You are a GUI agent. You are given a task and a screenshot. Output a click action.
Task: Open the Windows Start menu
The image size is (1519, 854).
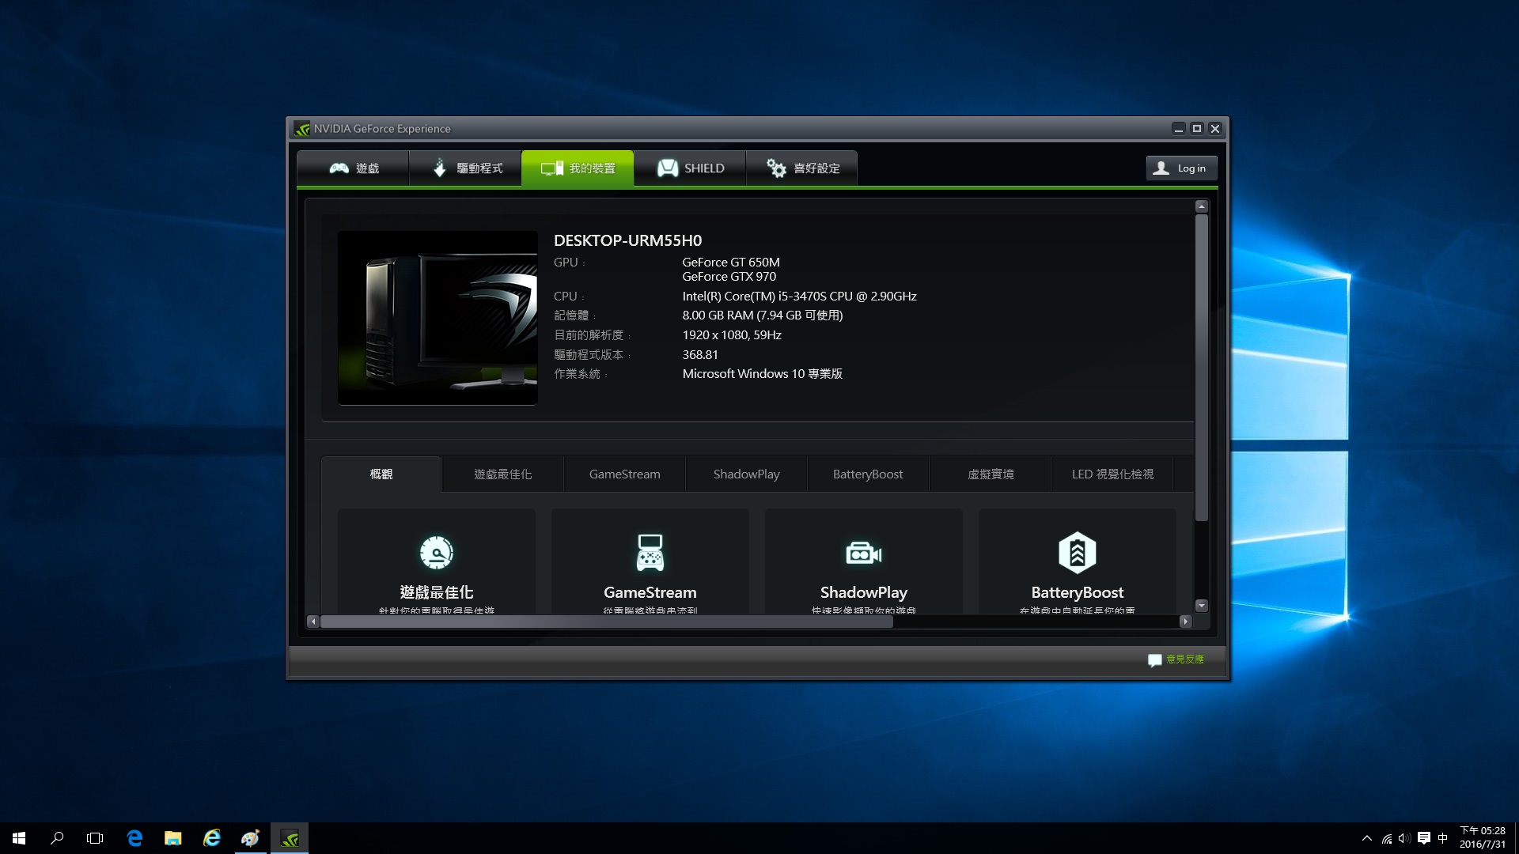pyautogui.click(x=19, y=838)
